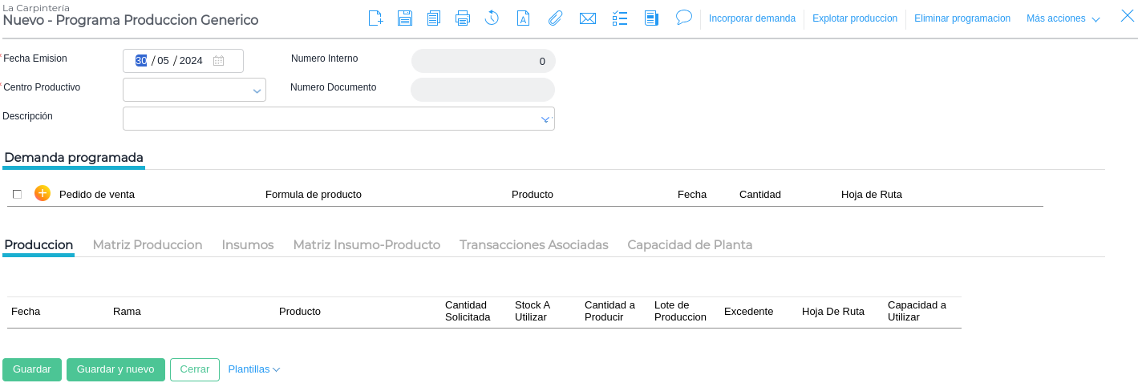Click the Guardar y nuevo button
Viewport: 1138px width, 383px height.
pyautogui.click(x=115, y=369)
